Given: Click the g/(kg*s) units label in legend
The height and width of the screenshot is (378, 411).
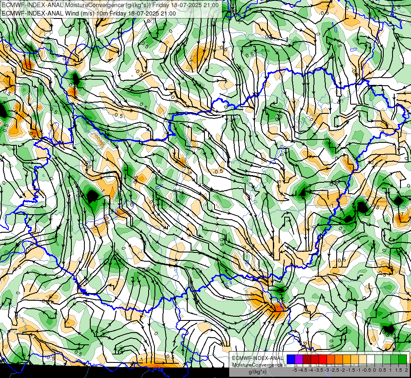Looking at the screenshot, I should tap(258, 372).
